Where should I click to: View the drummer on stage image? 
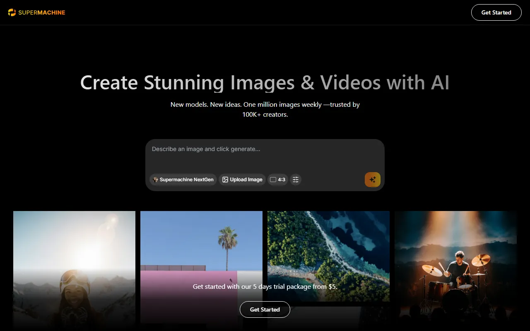[x=455, y=265]
